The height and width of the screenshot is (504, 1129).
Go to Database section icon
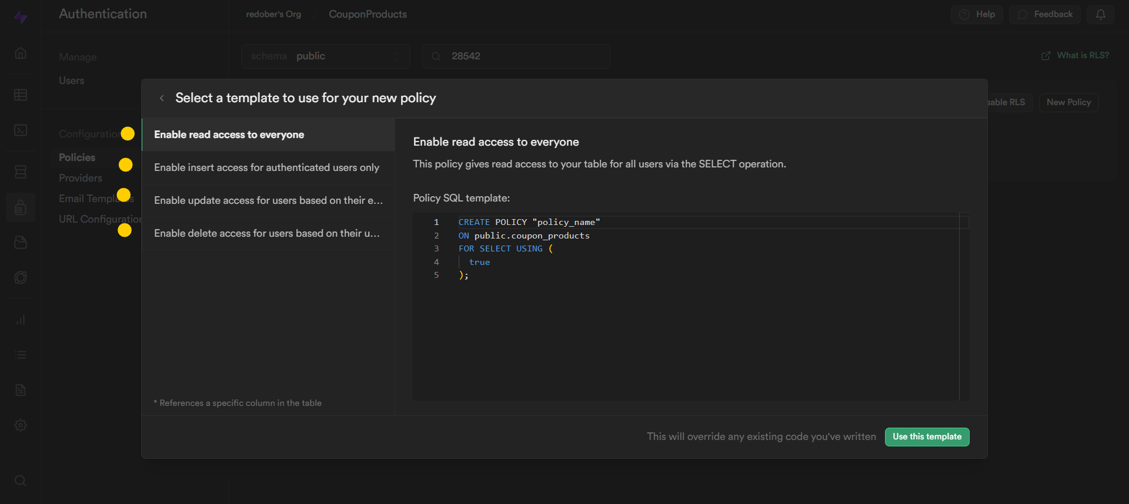[21, 172]
